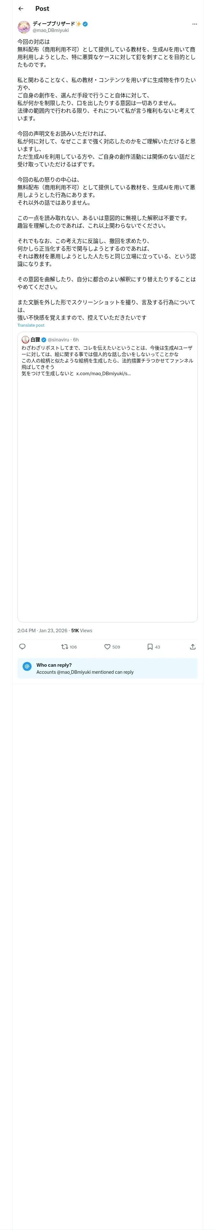Repost this post with the repost icon
The height and width of the screenshot is (1230, 215).
64,647
